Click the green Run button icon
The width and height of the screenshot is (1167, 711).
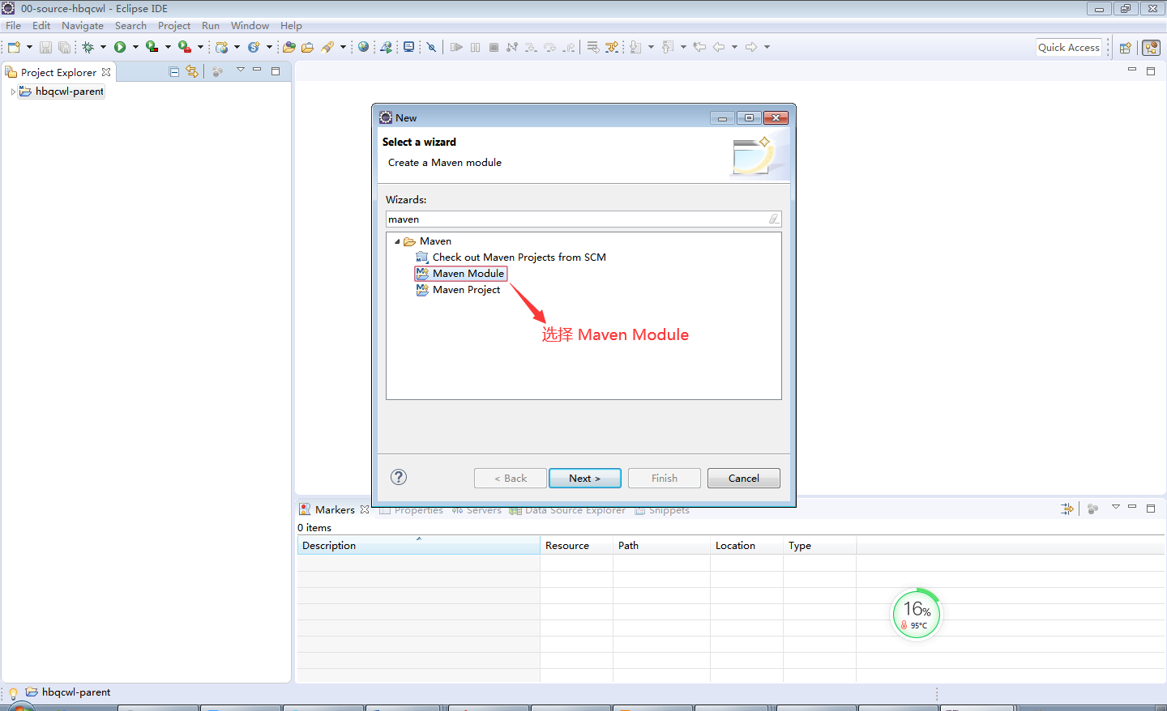coord(120,47)
